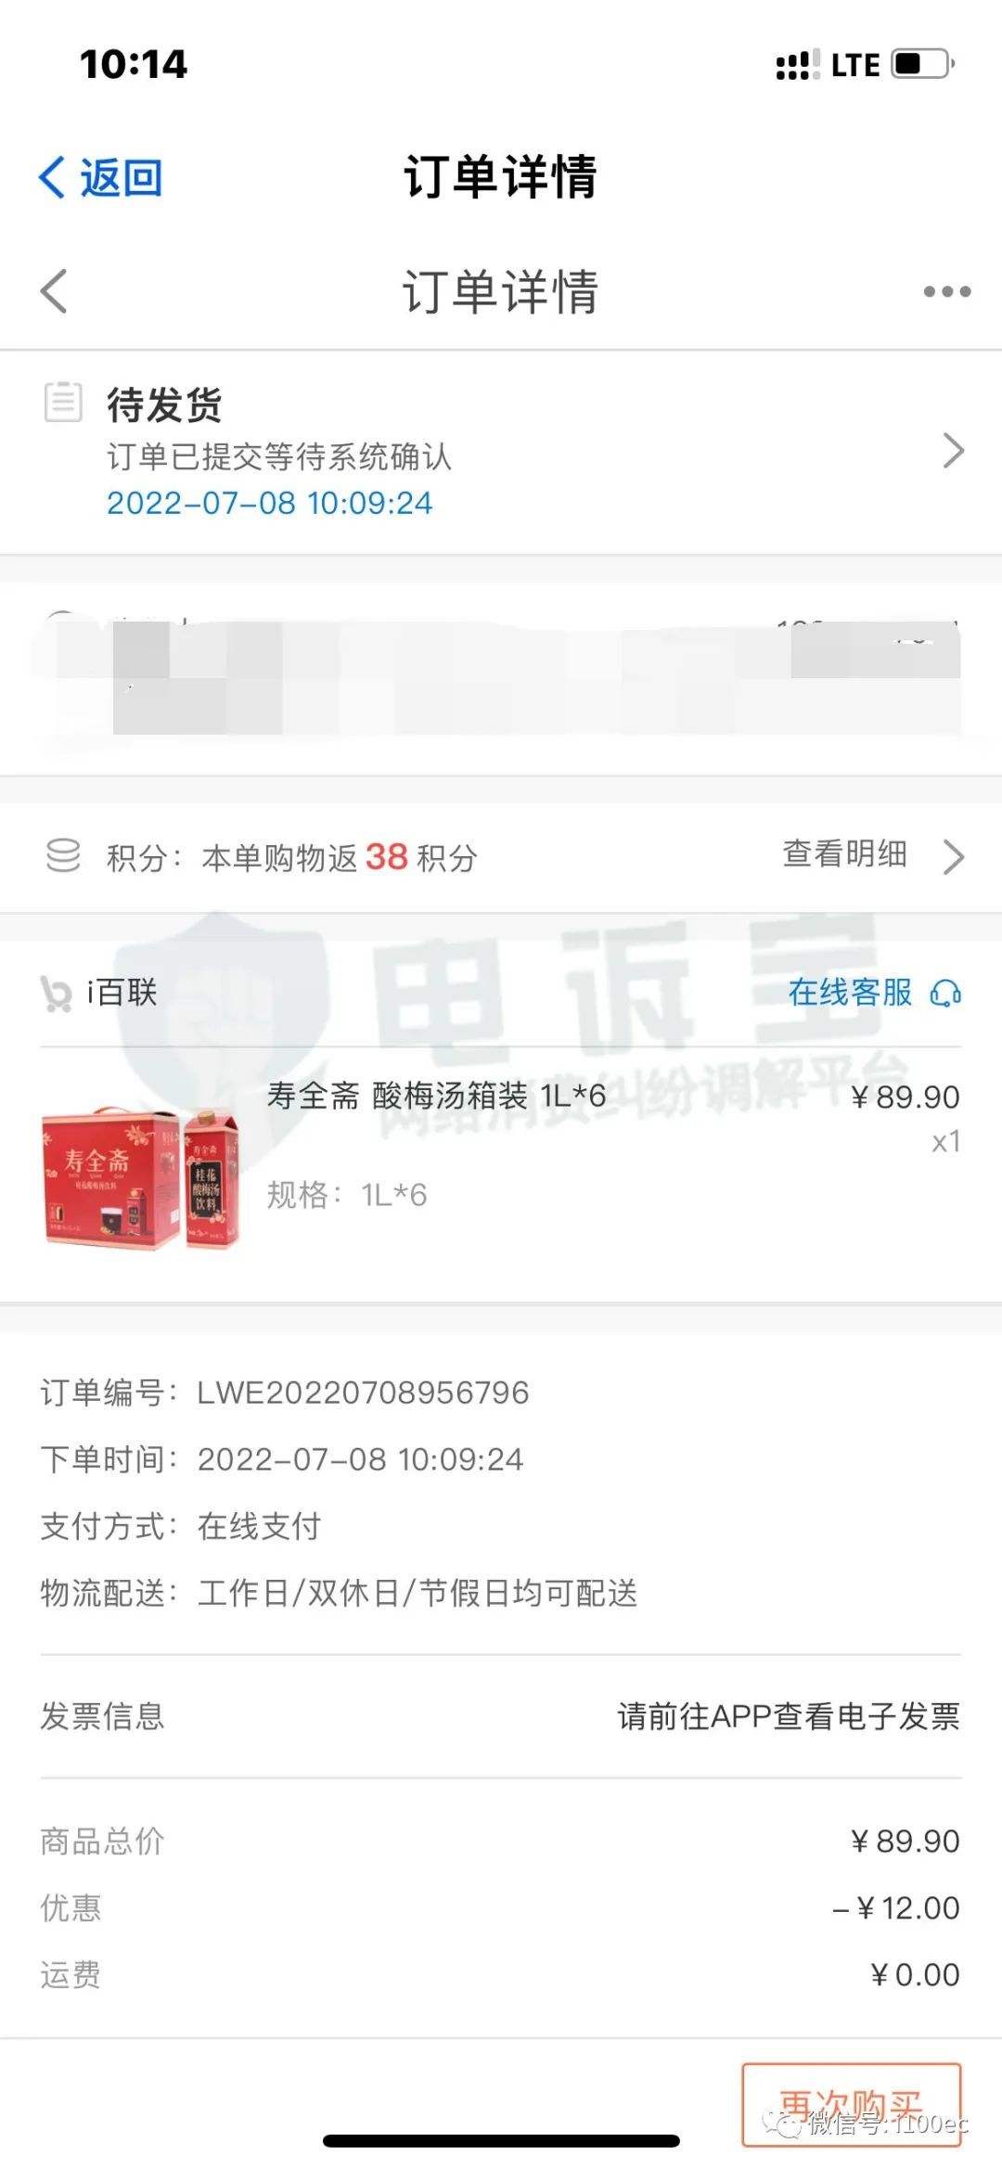Tap the order status clipboard icon
The image size is (1002, 2168).
(x=63, y=403)
